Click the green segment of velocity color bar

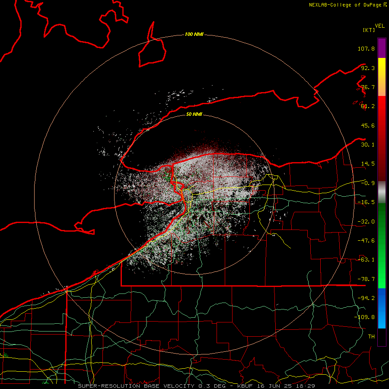point(382,246)
